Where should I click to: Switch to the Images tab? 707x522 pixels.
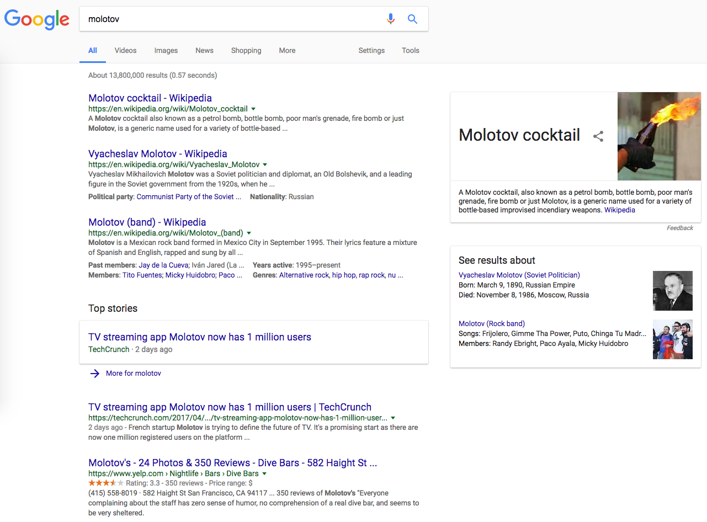click(x=166, y=50)
